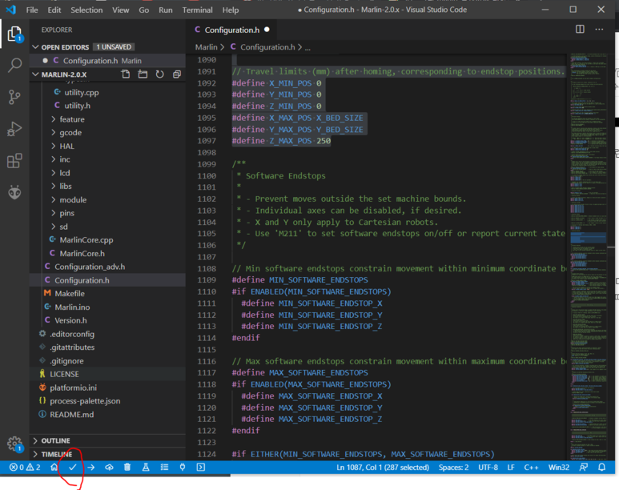Split the editor to the right

pyautogui.click(x=580, y=29)
